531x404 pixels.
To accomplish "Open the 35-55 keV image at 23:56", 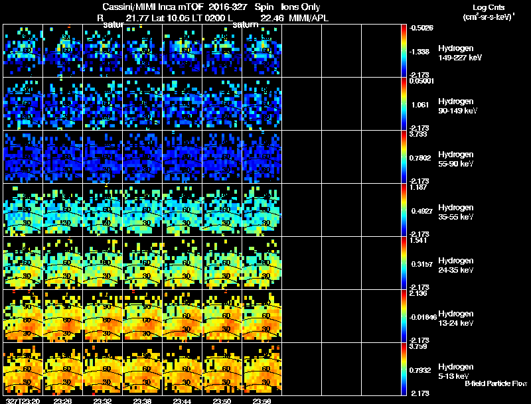I will tap(262, 210).
